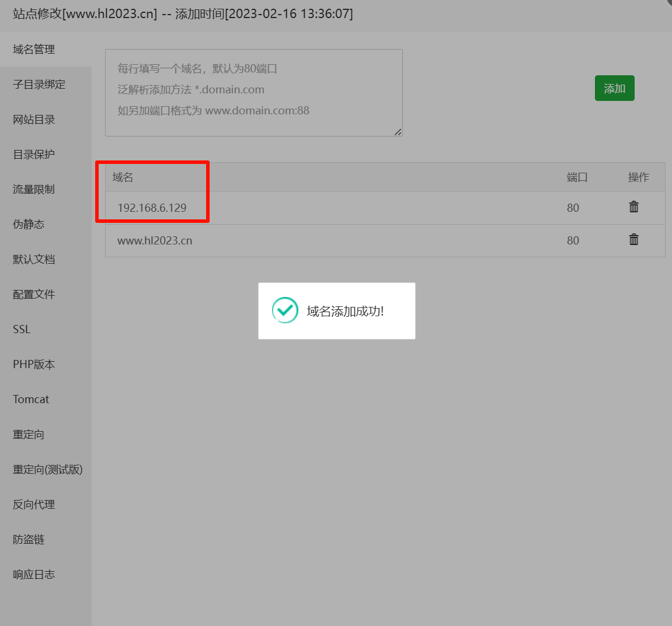672x626 pixels.
Task: Open the 重定向(测试版) tab
Action: pos(47,470)
